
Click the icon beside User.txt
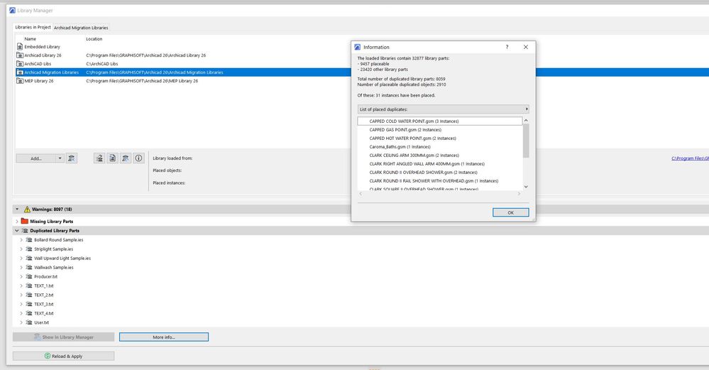tap(29, 322)
